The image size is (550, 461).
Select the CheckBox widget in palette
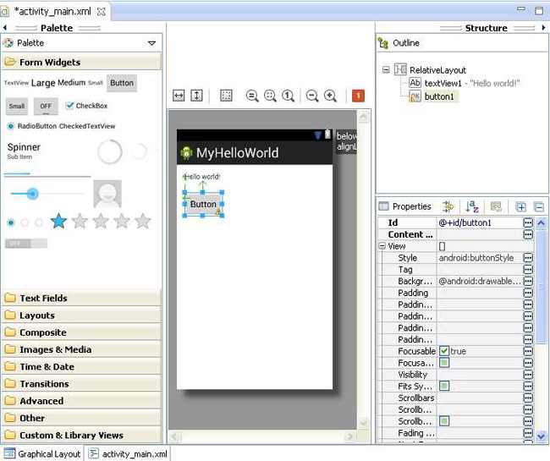(x=86, y=106)
